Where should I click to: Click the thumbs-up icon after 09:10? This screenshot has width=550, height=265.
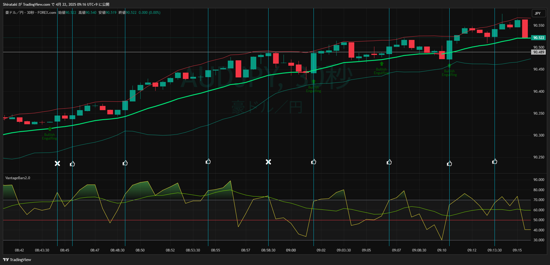pos(449,163)
